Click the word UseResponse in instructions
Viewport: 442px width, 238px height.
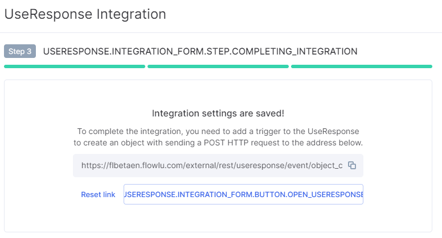tap(333, 131)
